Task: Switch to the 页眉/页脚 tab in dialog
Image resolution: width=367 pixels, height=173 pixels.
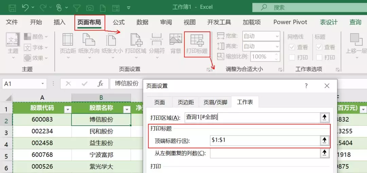Action: [x=215, y=102]
